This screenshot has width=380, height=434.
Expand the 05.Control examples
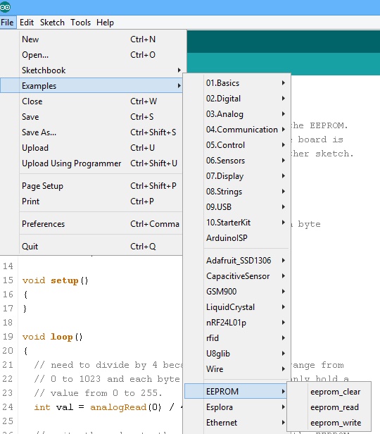point(237,145)
